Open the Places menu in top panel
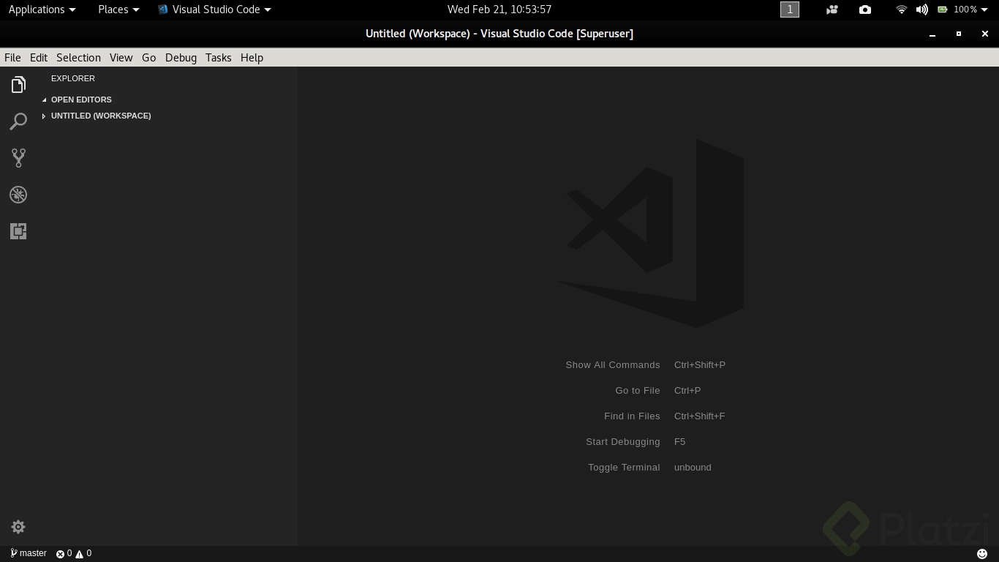 click(x=118, y=10)
